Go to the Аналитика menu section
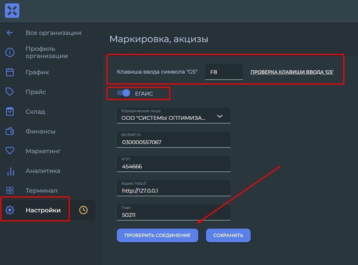Image resolution: width=358 pixels, height=265 pixels. coord(43,171)
